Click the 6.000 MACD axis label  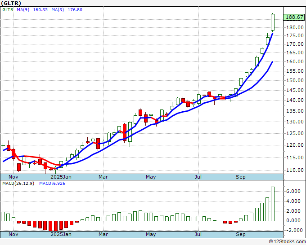[293, 191]
